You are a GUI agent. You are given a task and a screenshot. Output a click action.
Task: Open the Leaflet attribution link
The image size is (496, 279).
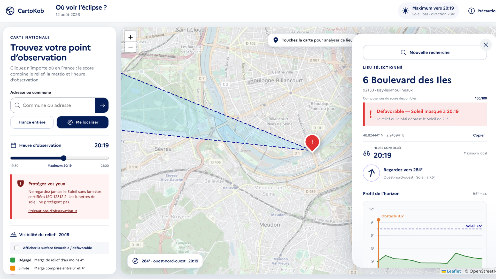[451, 271]
